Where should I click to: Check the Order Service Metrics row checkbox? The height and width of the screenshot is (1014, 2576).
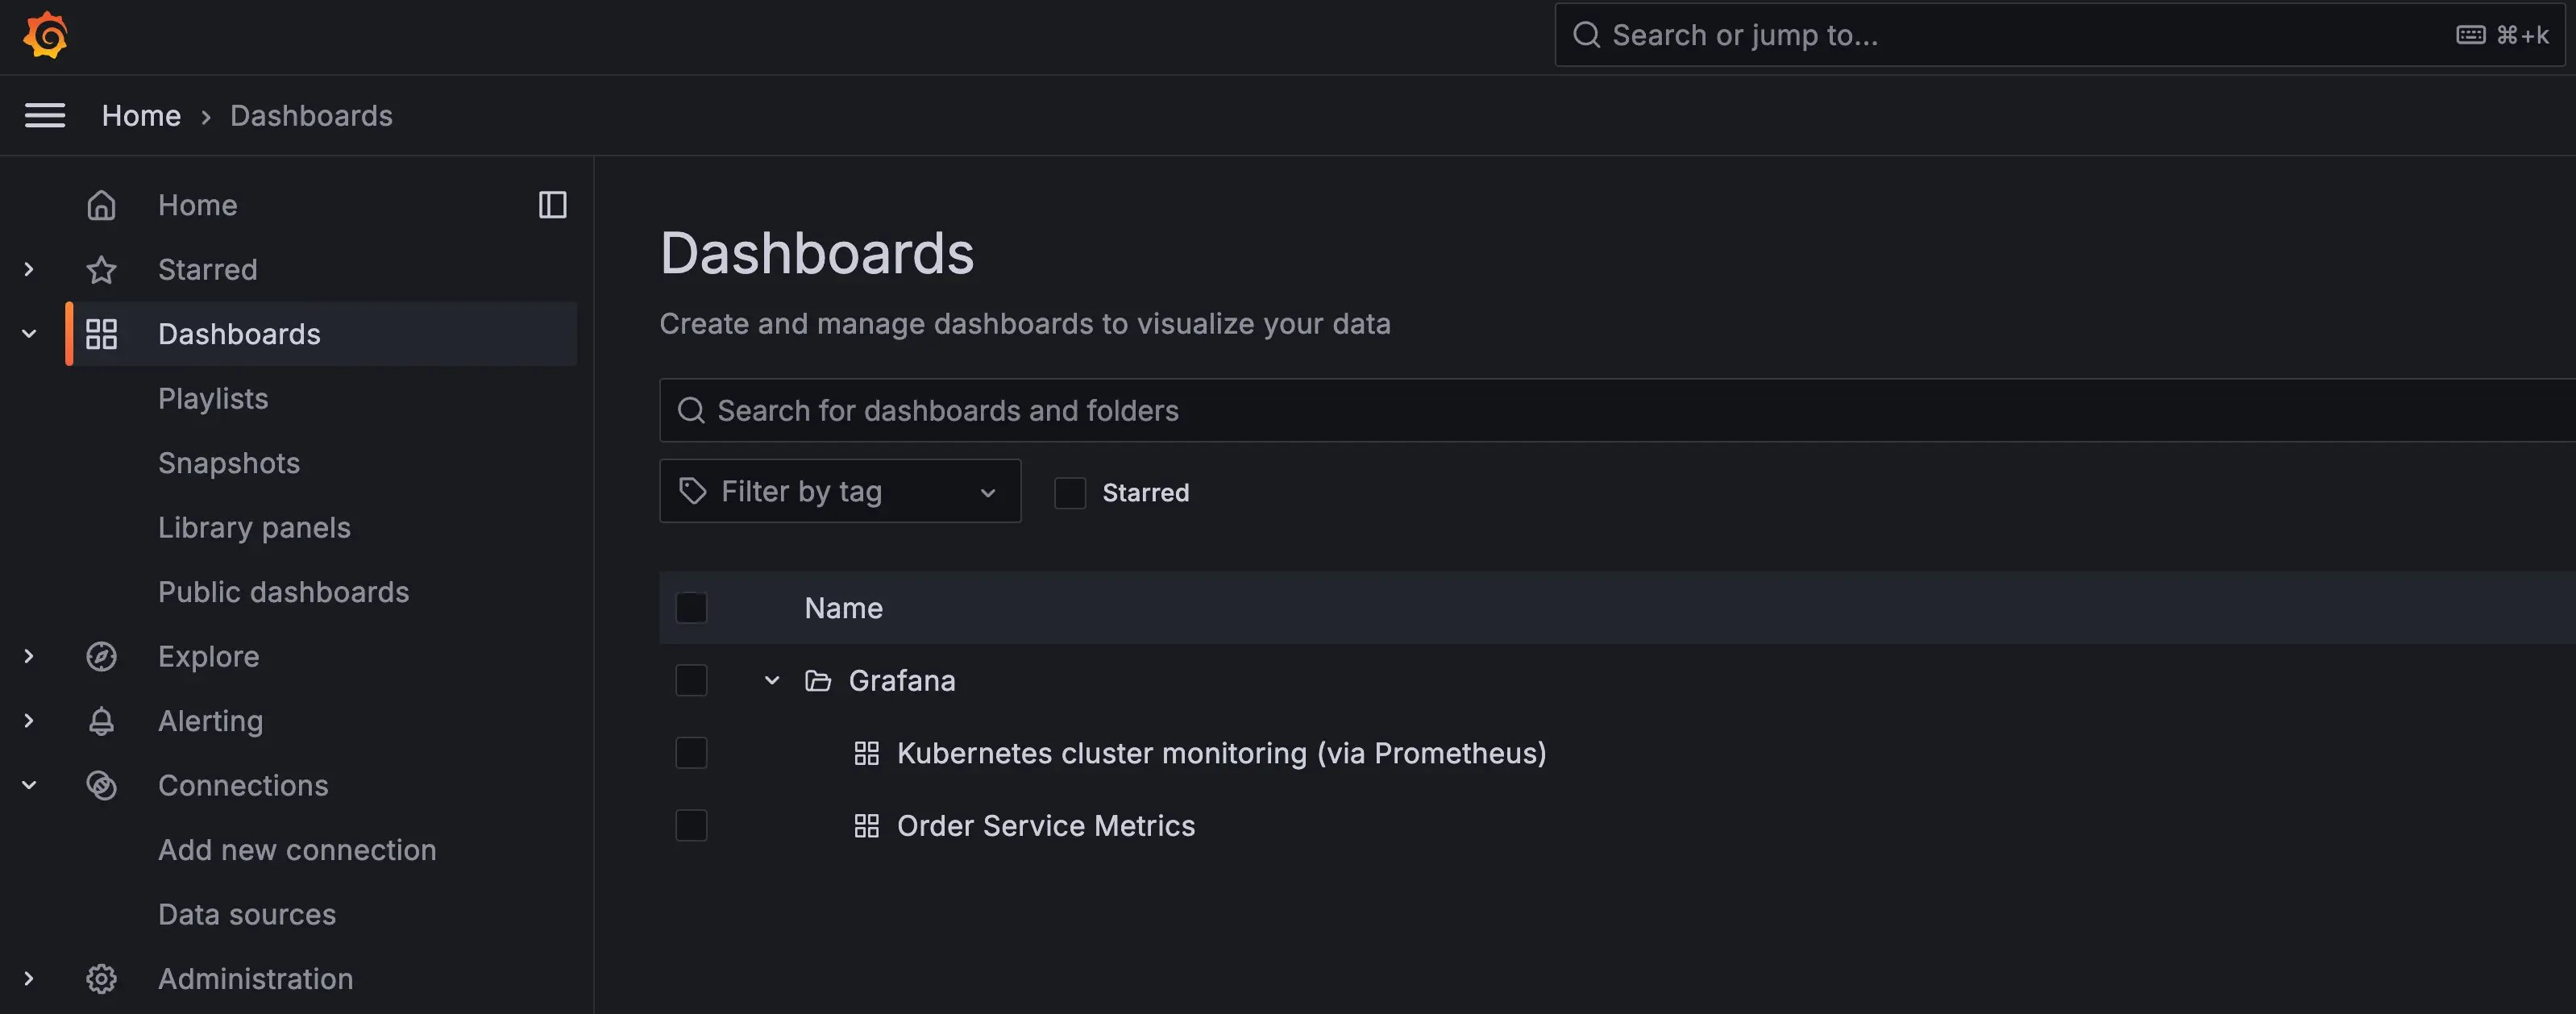691,826
